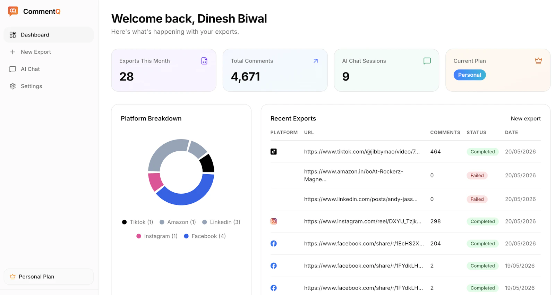This screenshot has height=295, width=555.
Task: Click Instagram platform icon in exports table
Action: tap(274, 221)
